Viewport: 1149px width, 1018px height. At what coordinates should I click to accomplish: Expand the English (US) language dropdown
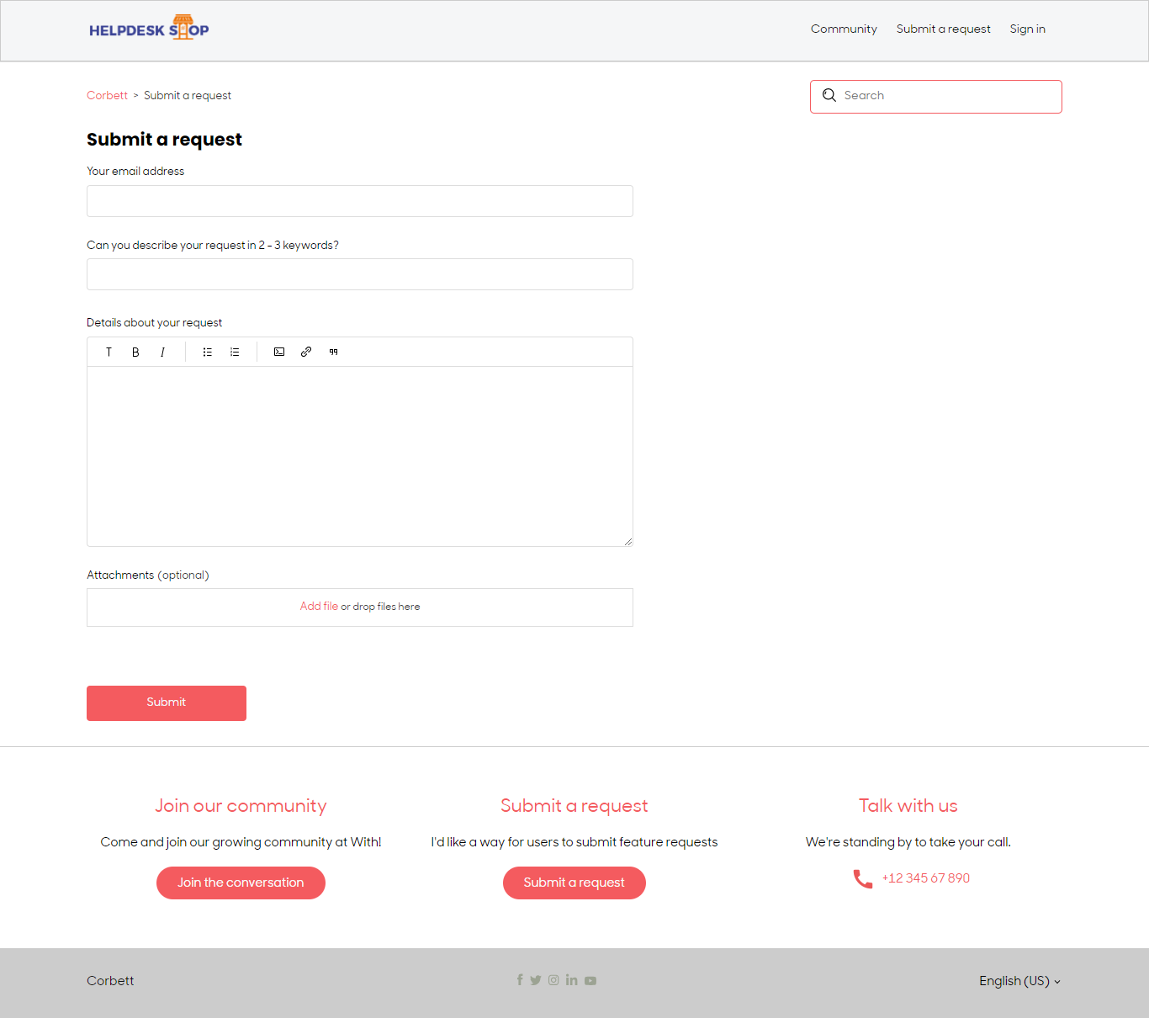[x=1019, y=981]
